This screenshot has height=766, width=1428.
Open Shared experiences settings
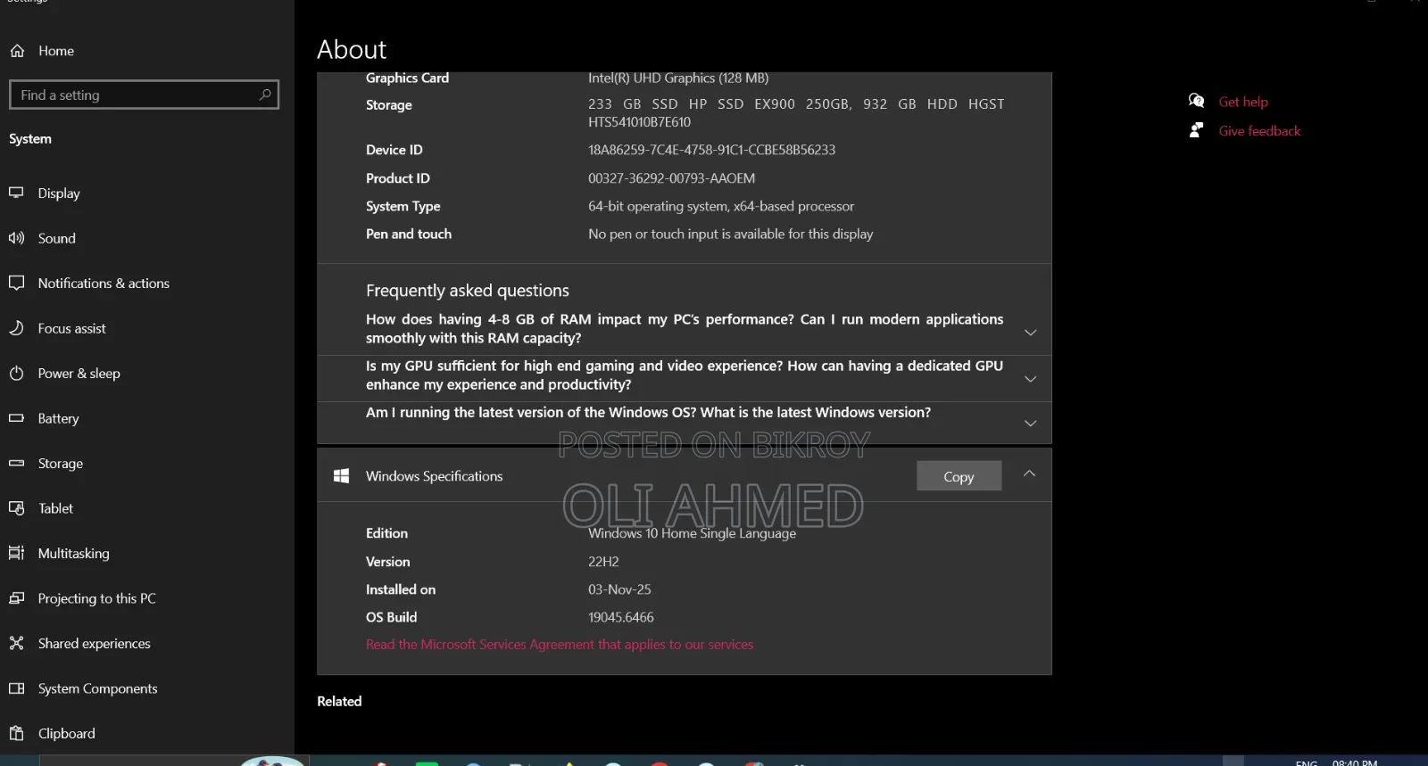click(94, 644)
